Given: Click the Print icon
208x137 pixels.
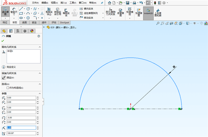Looking at the screenshot, I should (x=135, y=3).
